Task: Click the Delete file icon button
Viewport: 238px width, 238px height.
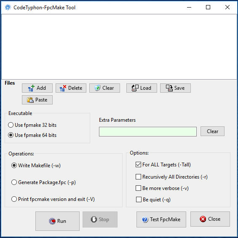Action: click(x=71, y=88)
